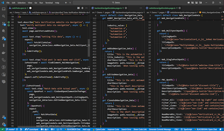Image resolution: width=224 pixels, height=131 pixels.
Task: Open the chat bubble view in activity bar
Action: click(4, 82)
